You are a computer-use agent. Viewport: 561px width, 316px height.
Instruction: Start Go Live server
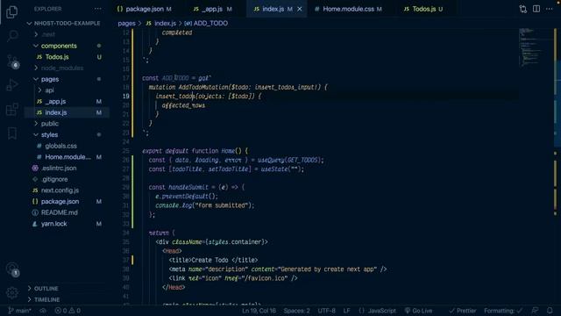coord(418,311)
